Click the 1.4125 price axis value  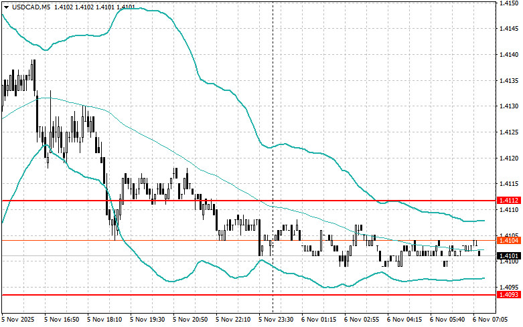(509, 132)
